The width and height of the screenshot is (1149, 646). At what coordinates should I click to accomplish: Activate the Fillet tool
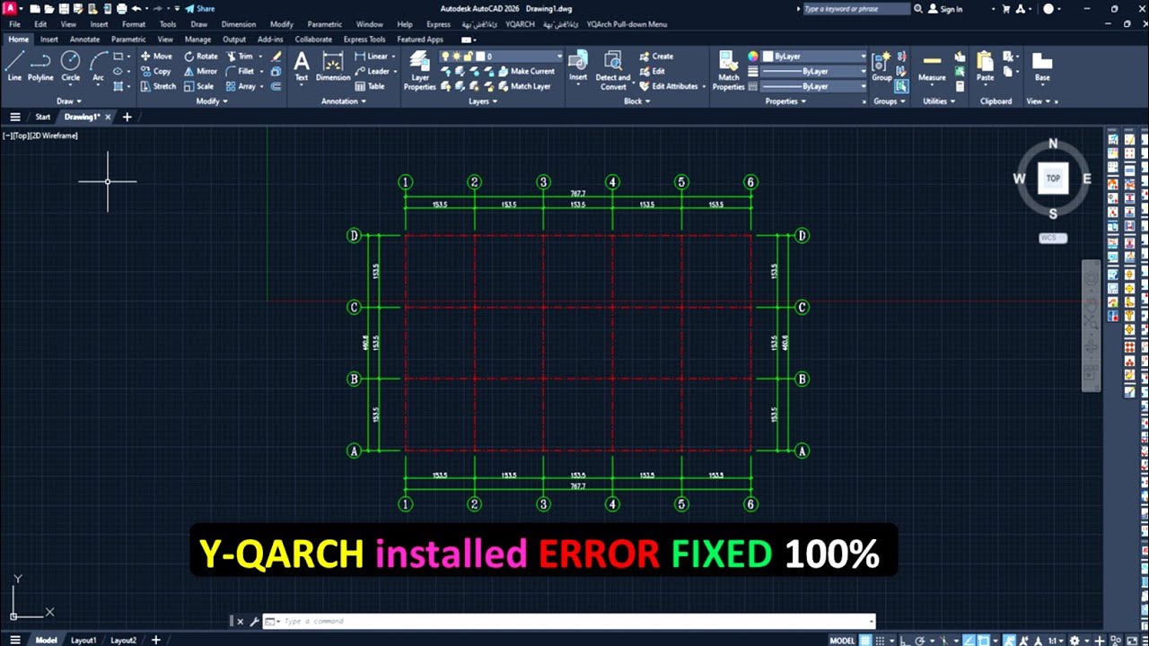(241, 71)
